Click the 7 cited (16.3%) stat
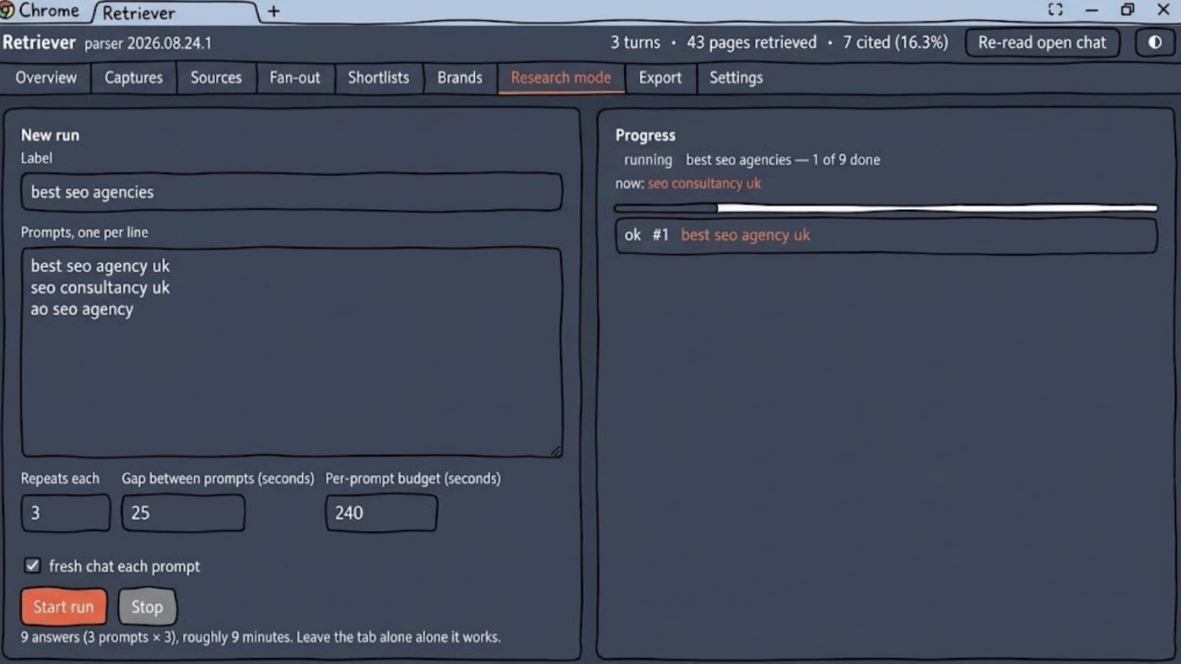This screenshot has height=664, width=1181. 895,42
